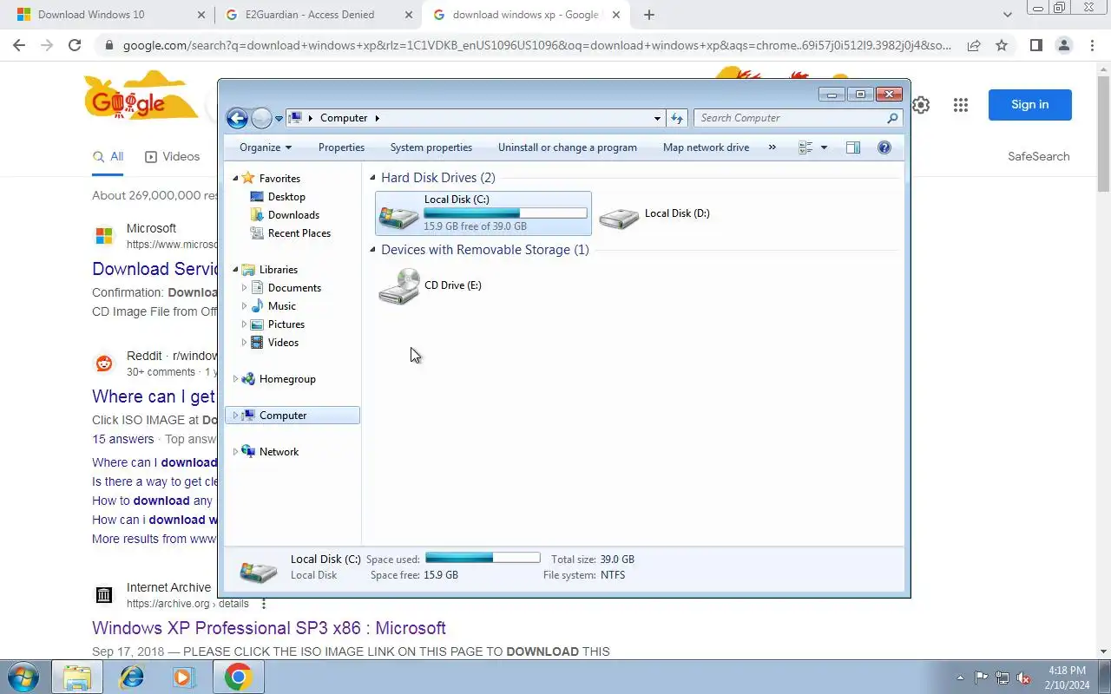Click Map network drive
Screen dimensions: 1111x694
706,147
